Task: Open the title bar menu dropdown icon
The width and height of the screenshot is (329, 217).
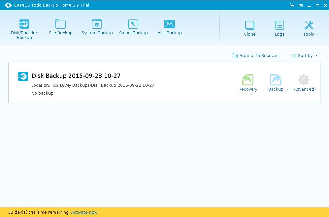Action: click(x=301, y=6)
